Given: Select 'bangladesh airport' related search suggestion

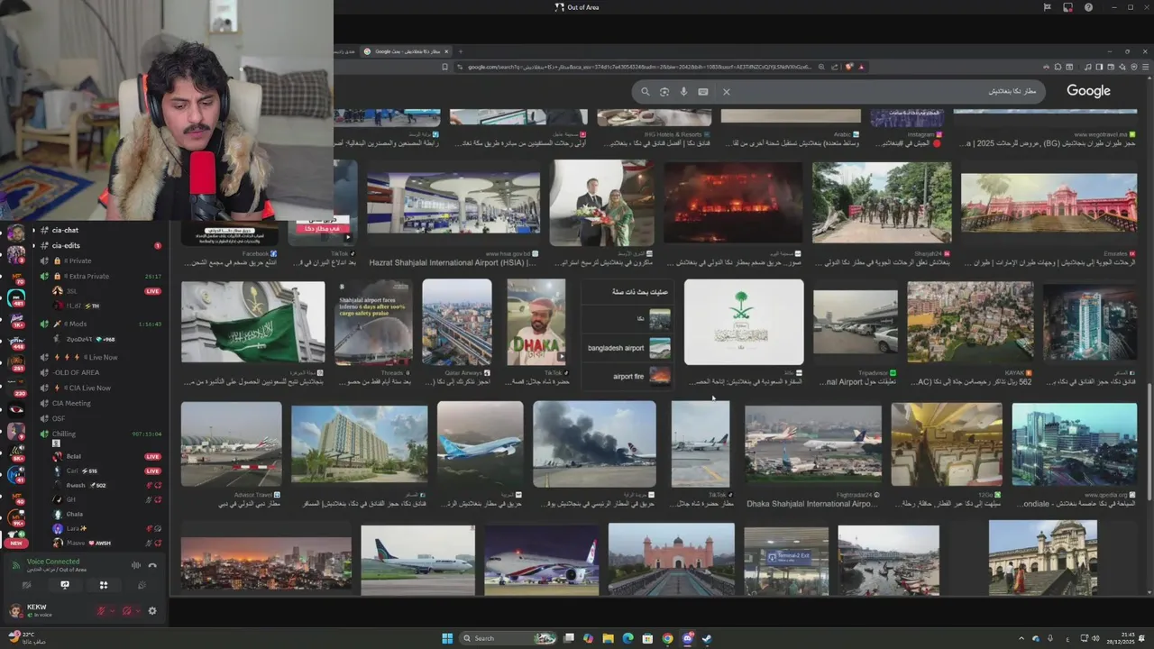Looking at the screenshot, I should (x=628, y=348).
